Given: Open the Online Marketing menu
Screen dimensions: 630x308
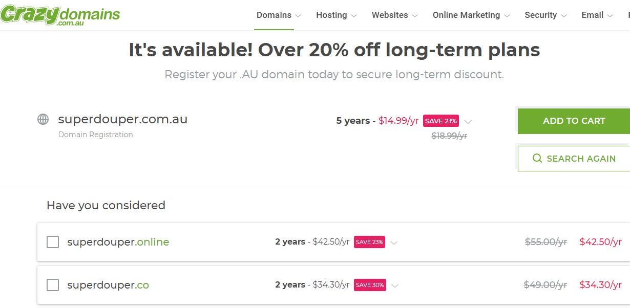Looking at the screenshot, I should pos(471,15).
